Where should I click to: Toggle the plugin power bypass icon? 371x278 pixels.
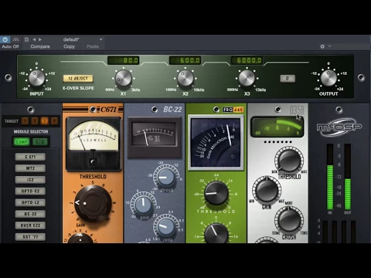pyautogui.click(x=5, y=39)
